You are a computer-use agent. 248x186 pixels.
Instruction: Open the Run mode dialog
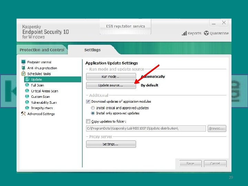coord(111,76)
